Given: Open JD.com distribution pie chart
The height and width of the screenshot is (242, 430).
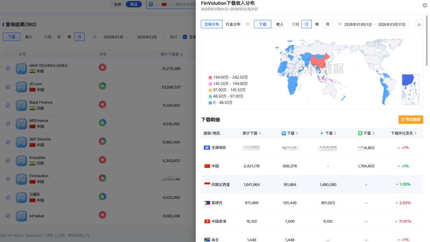Looking at the screenshot, I should click(103, 86).
